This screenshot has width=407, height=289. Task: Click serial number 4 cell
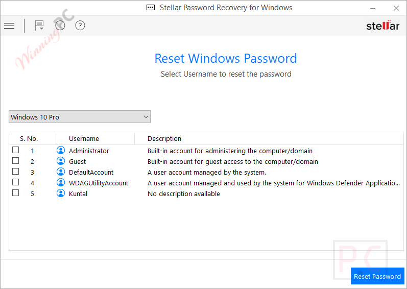click(32, 183)
